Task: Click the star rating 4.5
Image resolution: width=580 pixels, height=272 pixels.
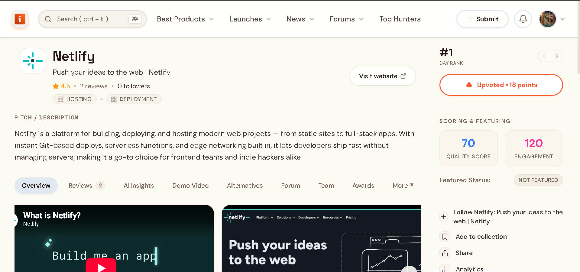Action: [x=61, y=86]
